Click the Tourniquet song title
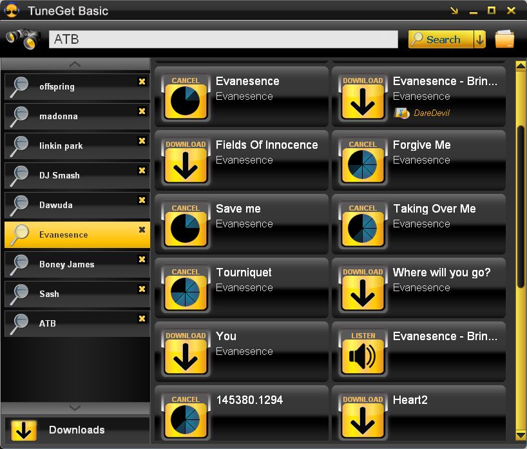 (x=244, y=272)
